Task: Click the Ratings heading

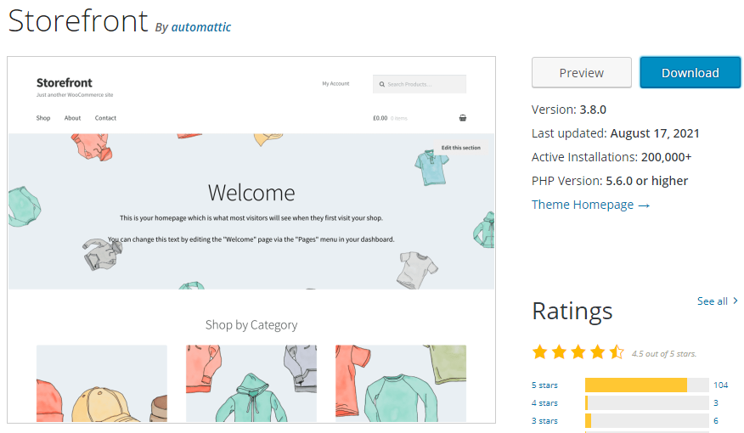Action: (x=572, y=312)
